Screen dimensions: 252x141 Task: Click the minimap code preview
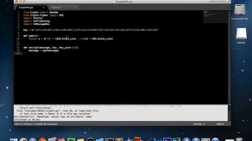215,16
